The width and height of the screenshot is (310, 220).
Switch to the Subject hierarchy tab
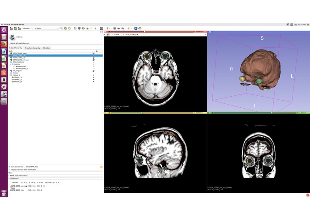pyautogui.click(x=16, y=48)
